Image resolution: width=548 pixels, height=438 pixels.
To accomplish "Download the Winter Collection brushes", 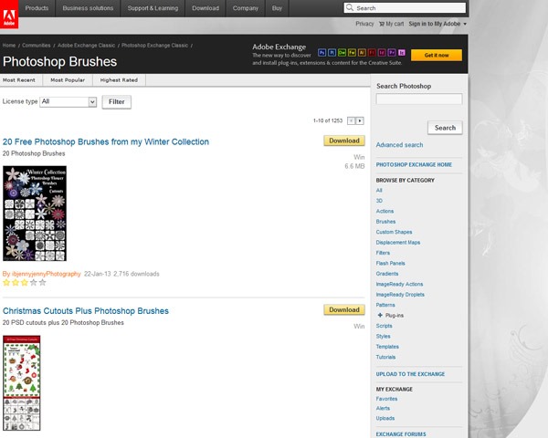I will 344,141.
